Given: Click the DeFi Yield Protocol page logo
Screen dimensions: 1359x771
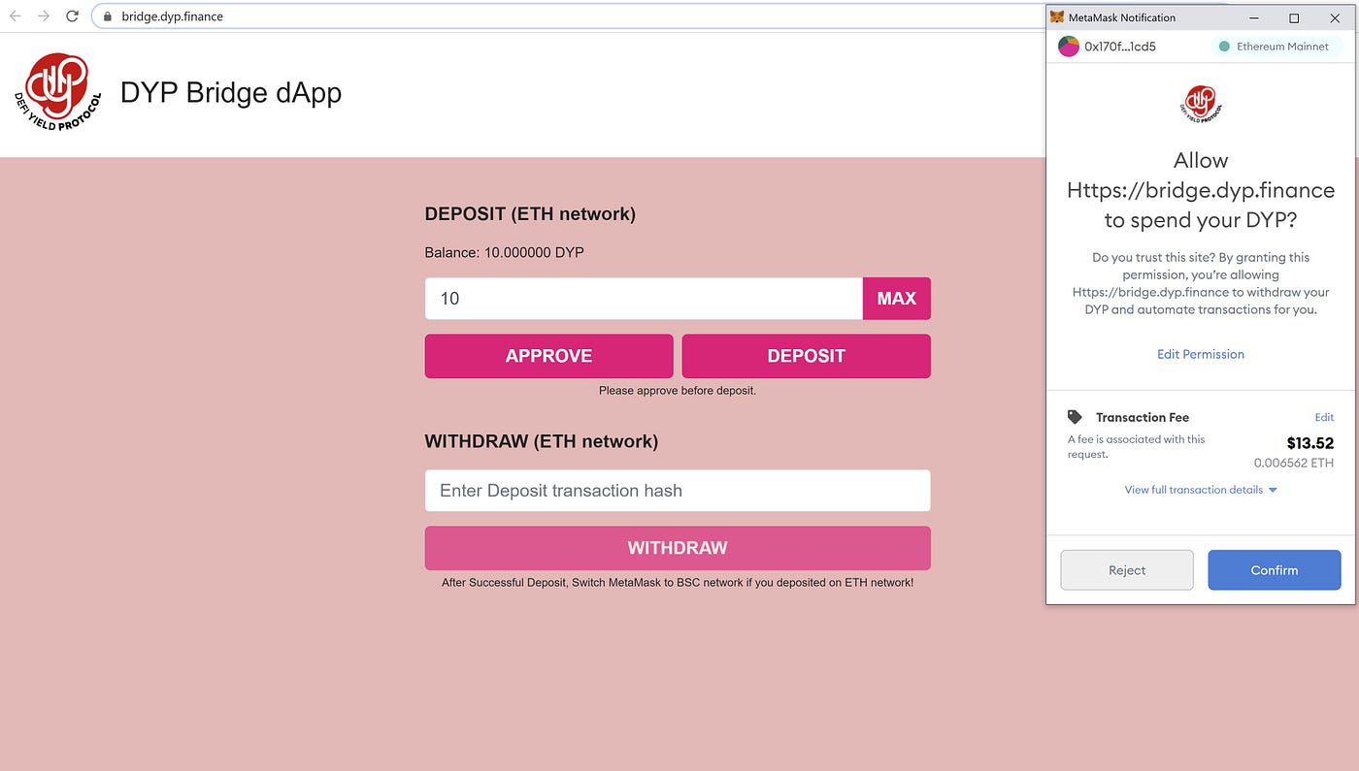Looking at the screenshot, I should click(x=58, y=93).
